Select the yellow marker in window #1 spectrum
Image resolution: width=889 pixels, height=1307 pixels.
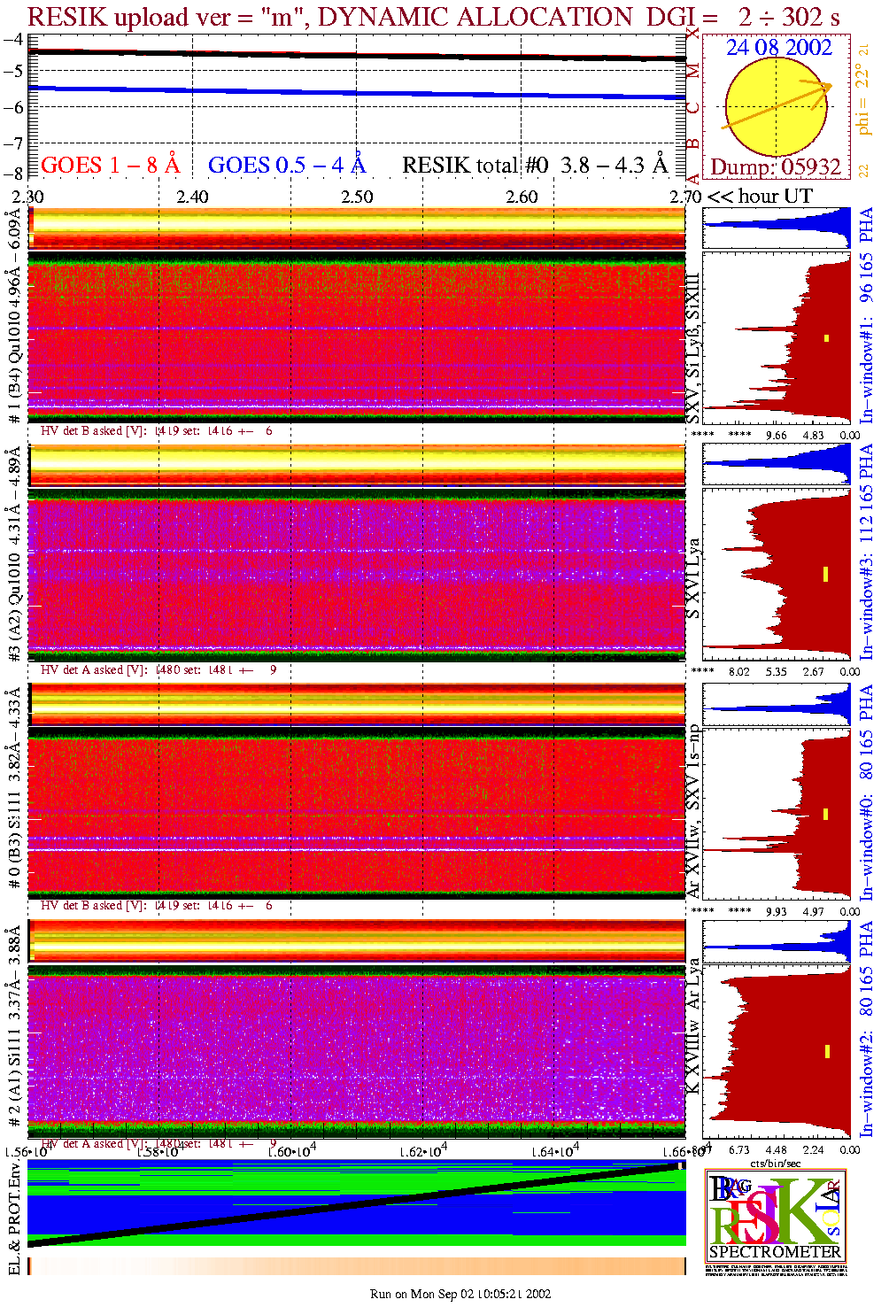(826, 337)
